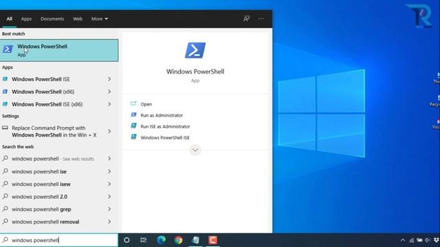440x247 pixels.
Task: Click the search magnifier icon in taskbar box
Action: point(5,240)
